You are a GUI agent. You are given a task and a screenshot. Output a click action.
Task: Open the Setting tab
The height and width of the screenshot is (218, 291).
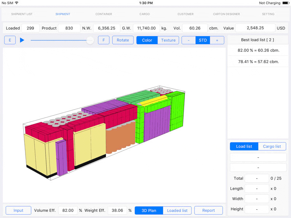pos(268,14)
